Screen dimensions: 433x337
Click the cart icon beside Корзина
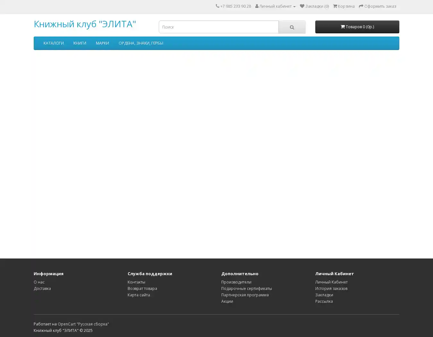[335, 6]
